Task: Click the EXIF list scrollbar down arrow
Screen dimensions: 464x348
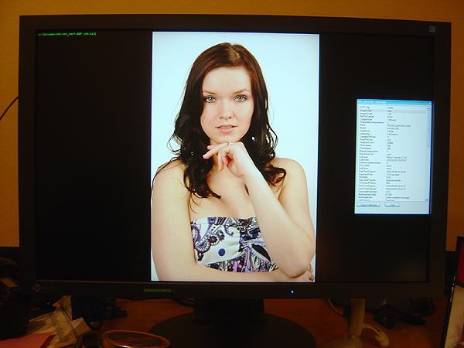Action: pos(427,200)
